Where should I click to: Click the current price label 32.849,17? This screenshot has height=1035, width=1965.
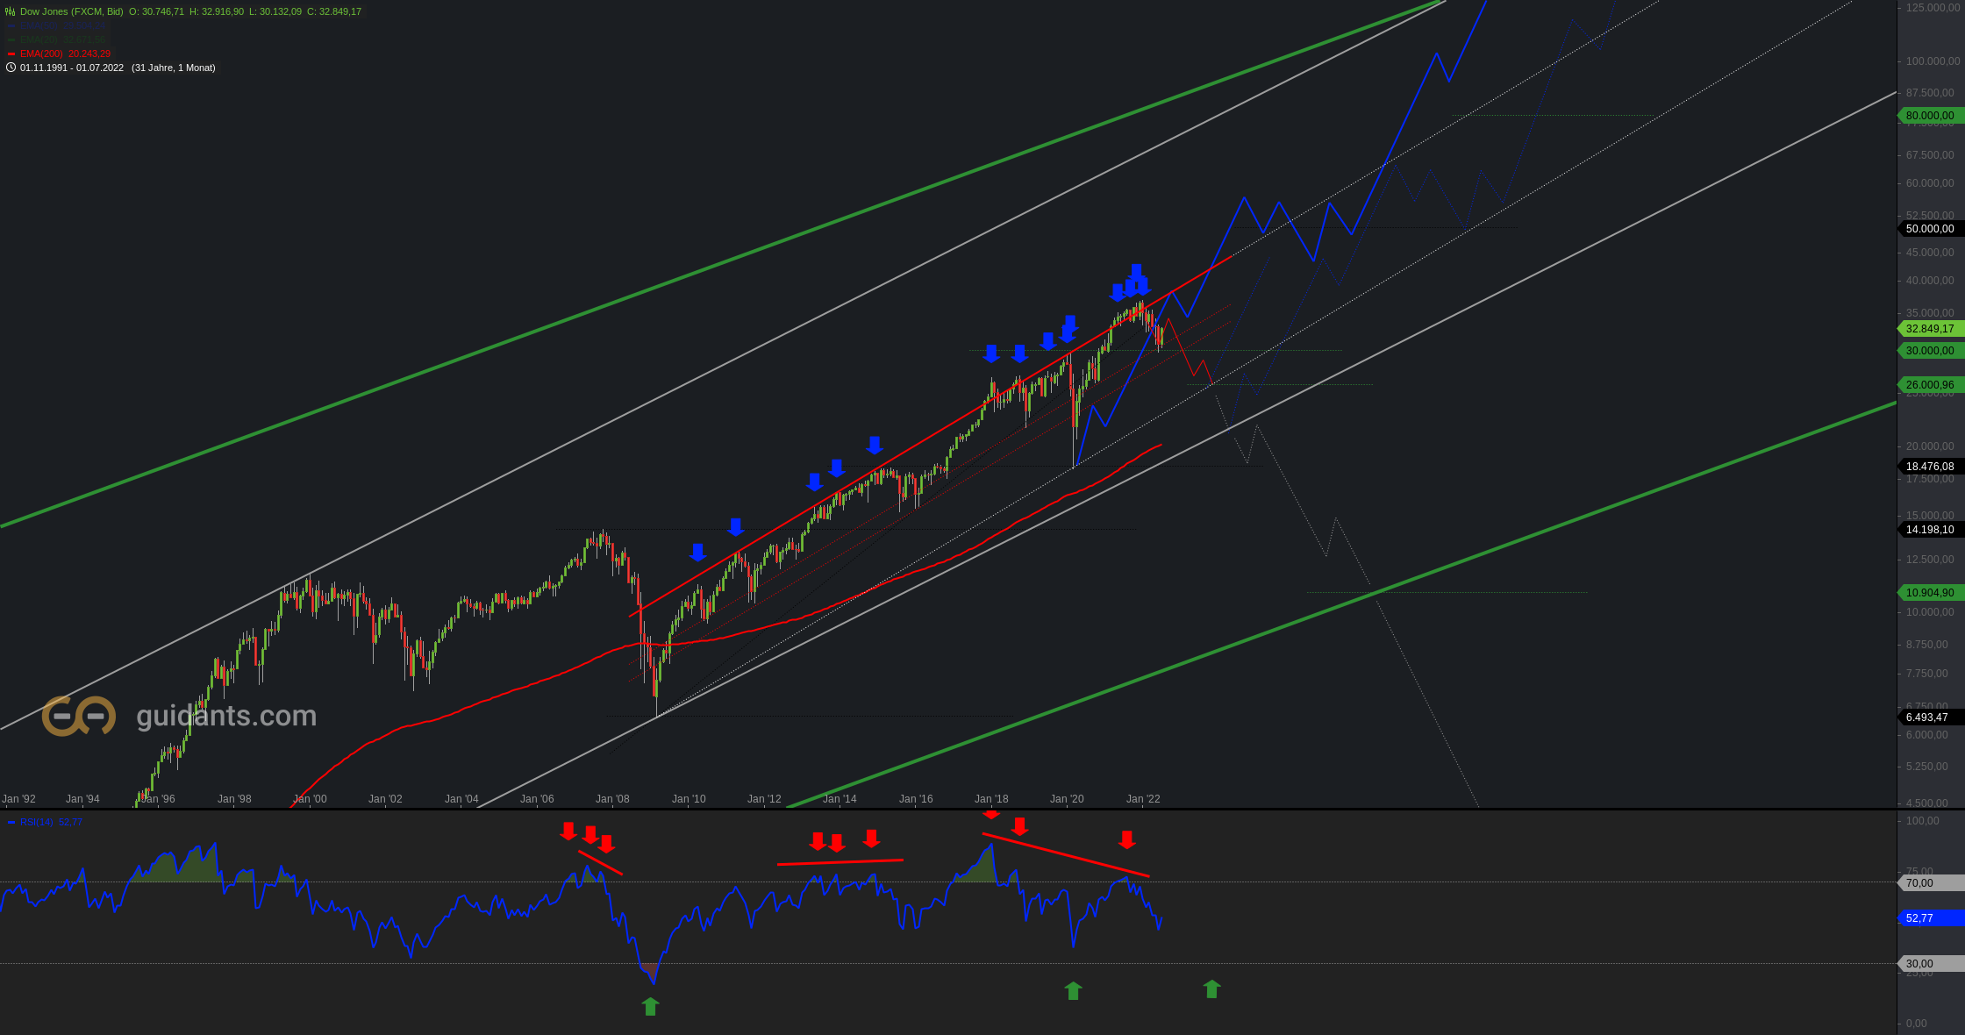click(x=1929, y=329)
